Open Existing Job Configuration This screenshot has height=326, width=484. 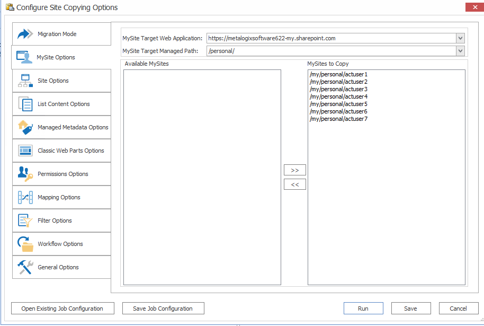pyautogui.click(x=62, y=308)
